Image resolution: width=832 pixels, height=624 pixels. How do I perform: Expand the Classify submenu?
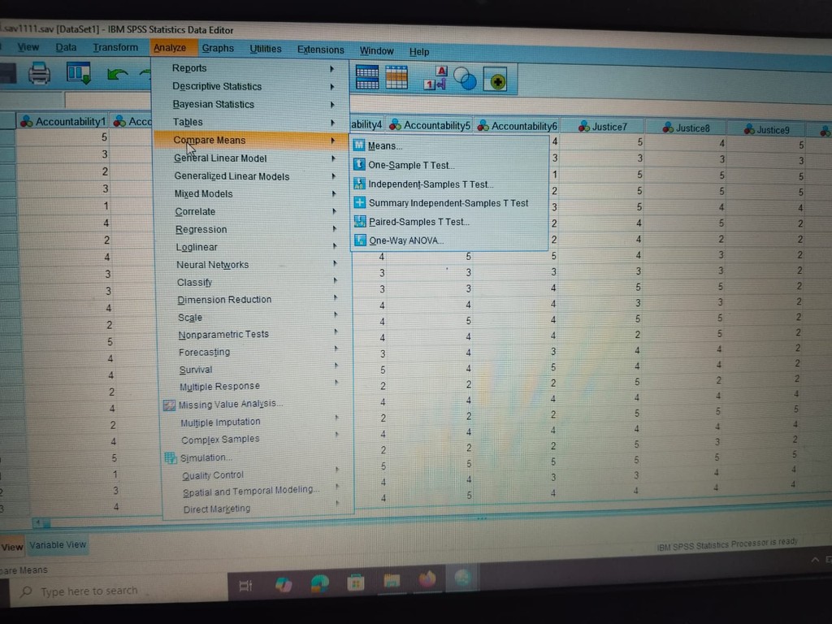pos(252,282)
